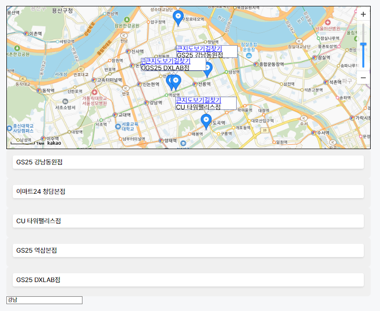Select GS25 강남동원점 in the results list
Screen dimensions: 380x311
(189, 162)
